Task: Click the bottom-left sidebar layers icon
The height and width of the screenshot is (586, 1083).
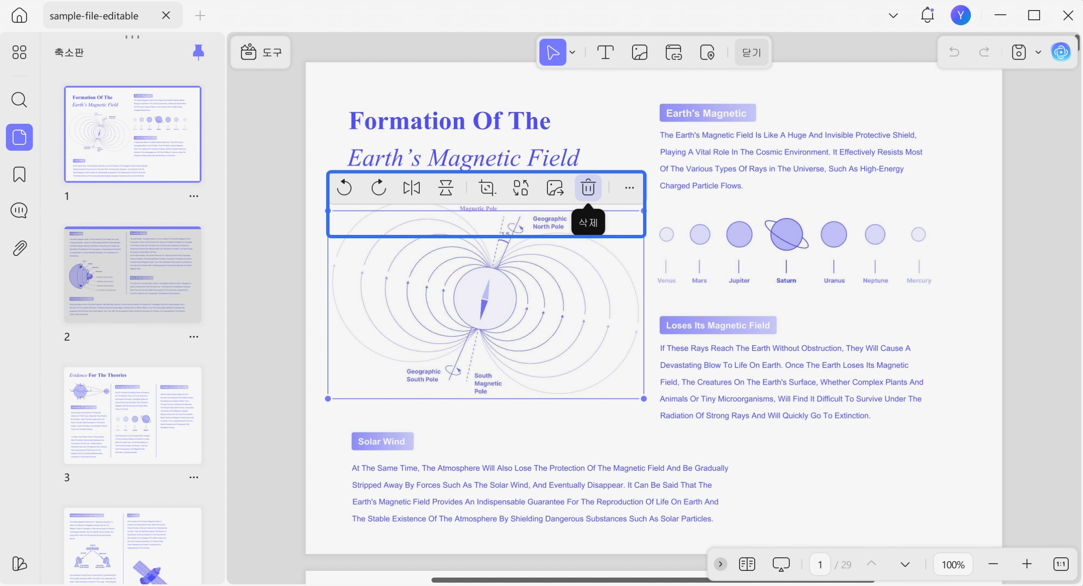Action: click(19, 564)
